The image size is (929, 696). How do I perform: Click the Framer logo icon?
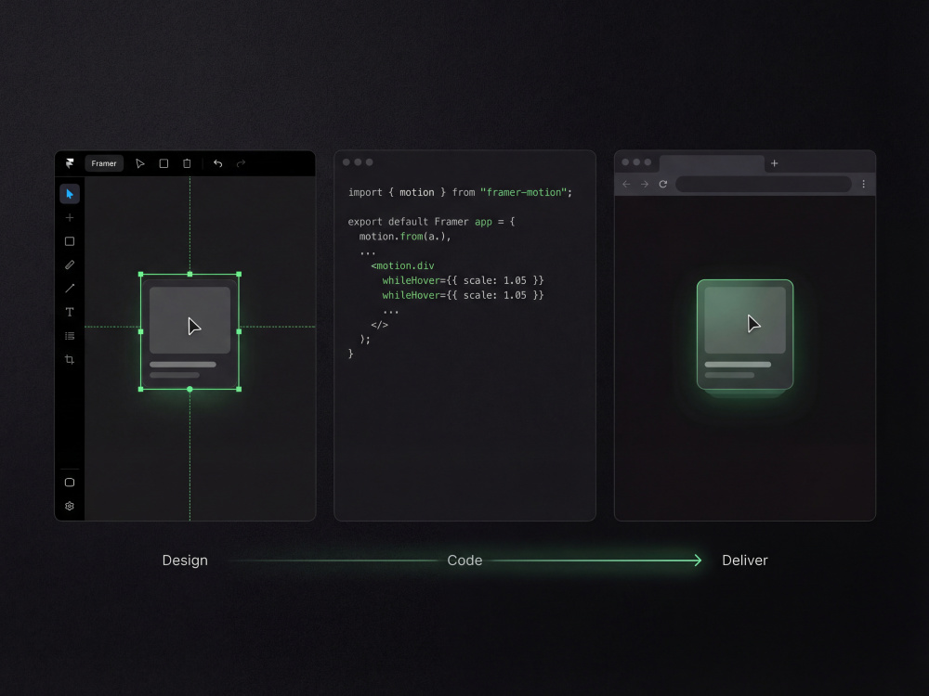coord(70,163)
